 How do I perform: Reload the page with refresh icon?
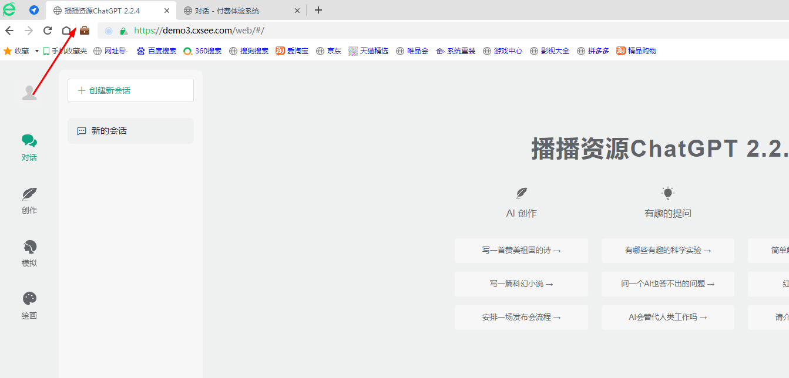click(48, 31)
